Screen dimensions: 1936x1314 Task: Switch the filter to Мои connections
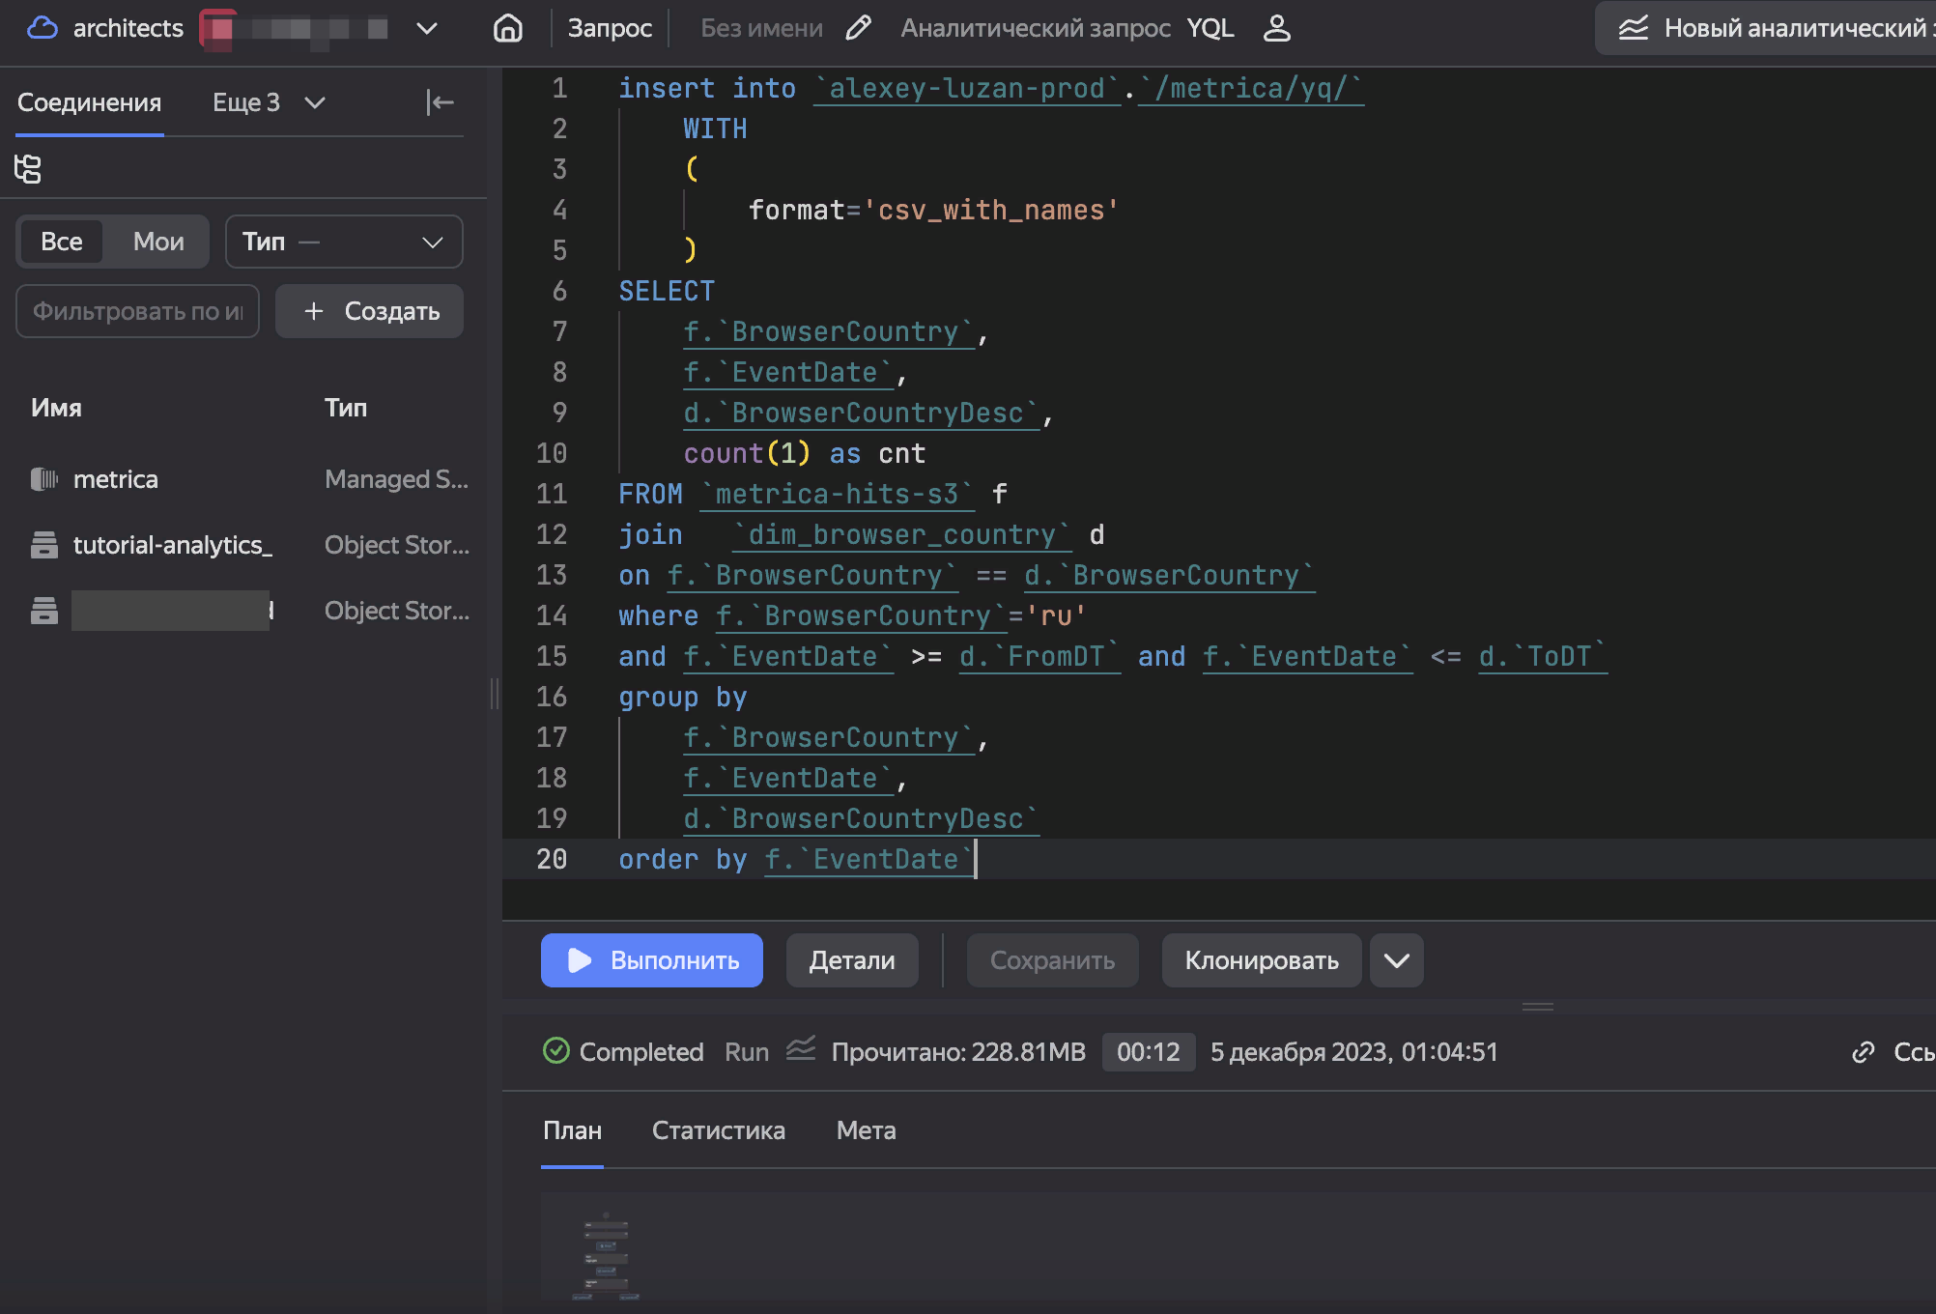(158, 242)
